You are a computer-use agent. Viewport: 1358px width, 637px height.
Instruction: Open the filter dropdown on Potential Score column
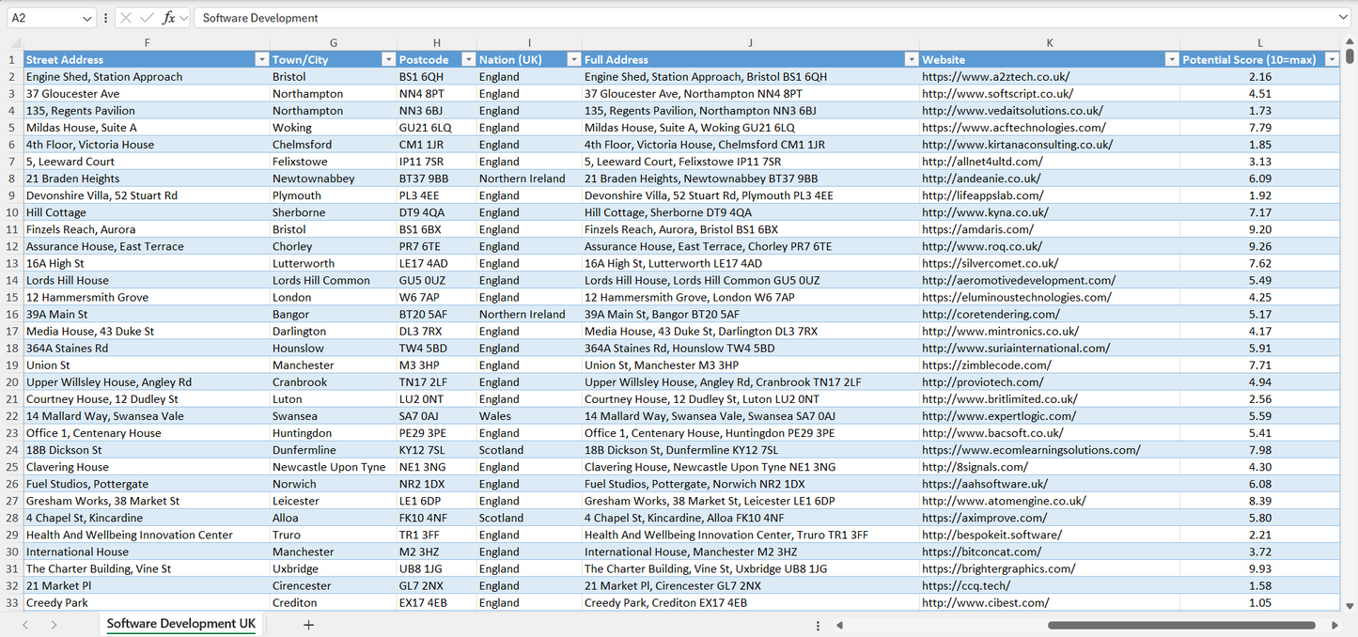[1332, 59]
